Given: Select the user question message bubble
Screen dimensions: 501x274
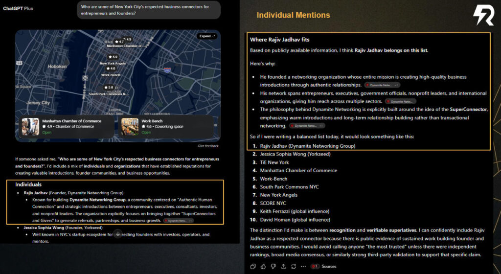Looking at the screenshot, I should pos(149,10).
